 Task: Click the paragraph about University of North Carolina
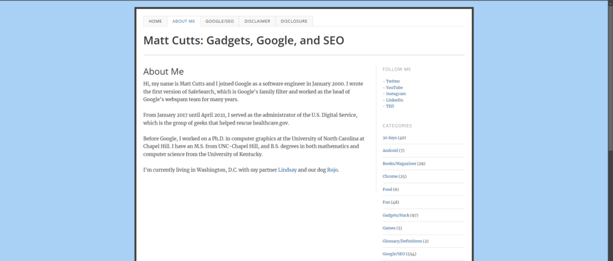[254, 146]
